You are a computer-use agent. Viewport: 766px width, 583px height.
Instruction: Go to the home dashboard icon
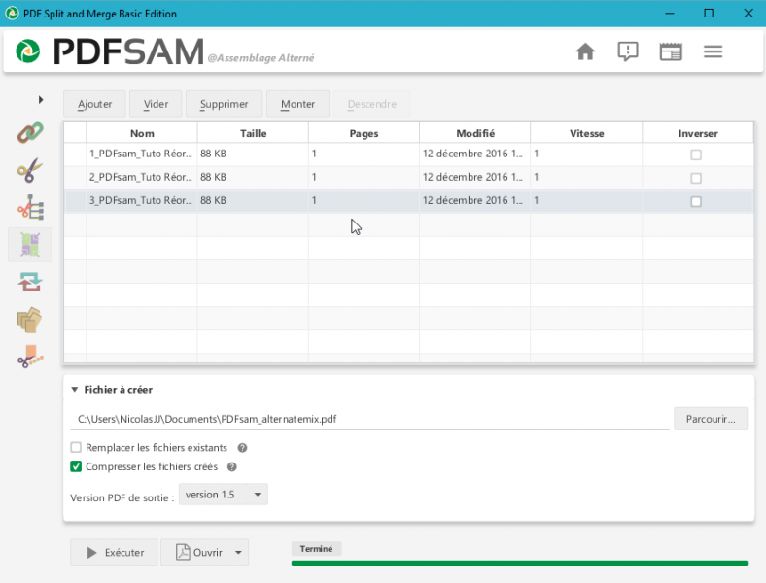click(x=585, y=51)
